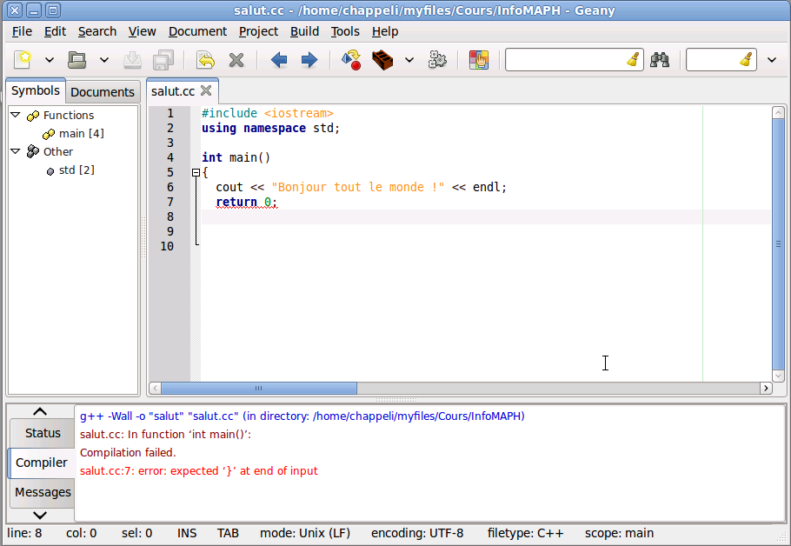Compile the current file icon
The height and width of the screenshot is (546, 791).
351,60
